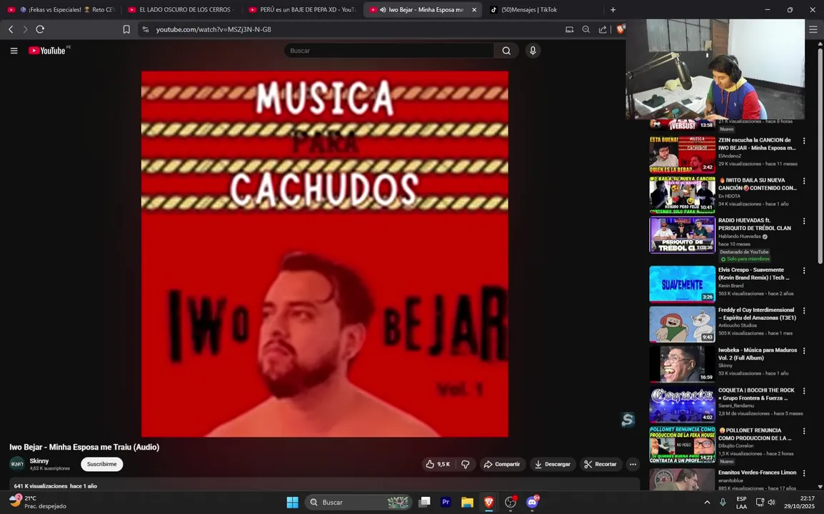Open the cast/media icon in the address bar
Image resolution: width=824 pixels, height=514 pixels.
pos(569,29)
